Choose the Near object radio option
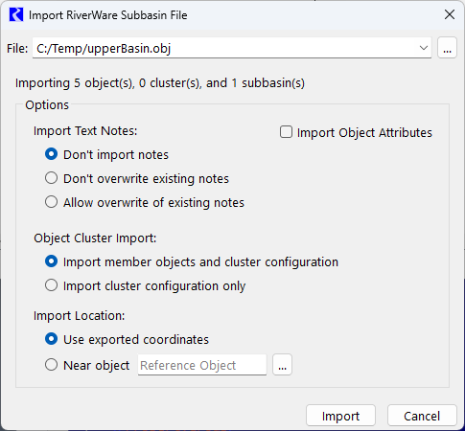This screenshot has width=465, height=431. coord(52,365)
